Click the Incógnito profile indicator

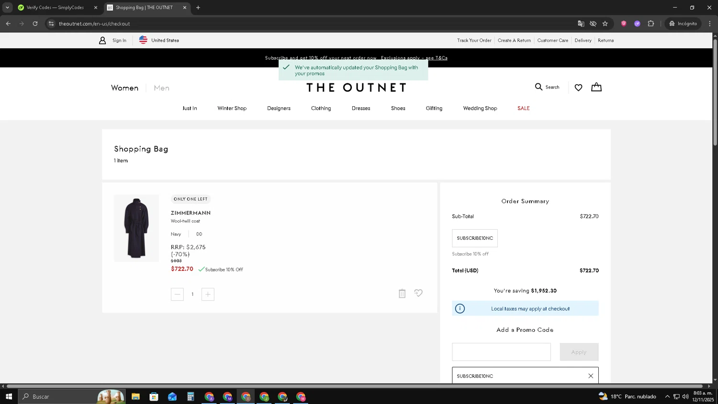(683, 23)
